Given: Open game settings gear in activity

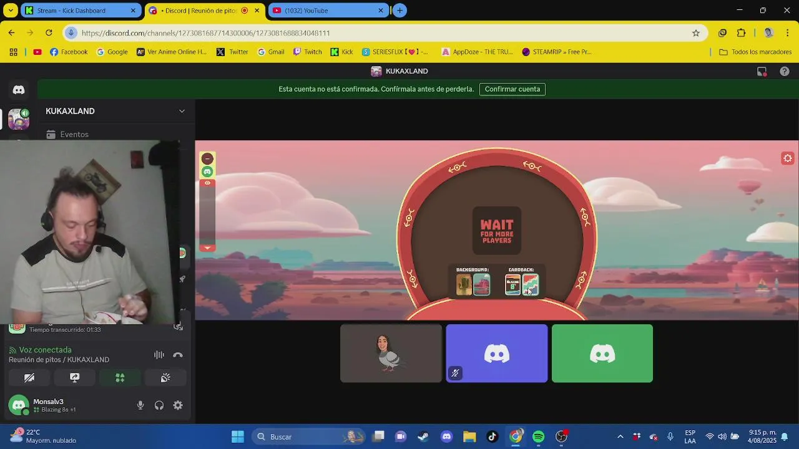Looking at the screenshot, I should tap(788, 158).
